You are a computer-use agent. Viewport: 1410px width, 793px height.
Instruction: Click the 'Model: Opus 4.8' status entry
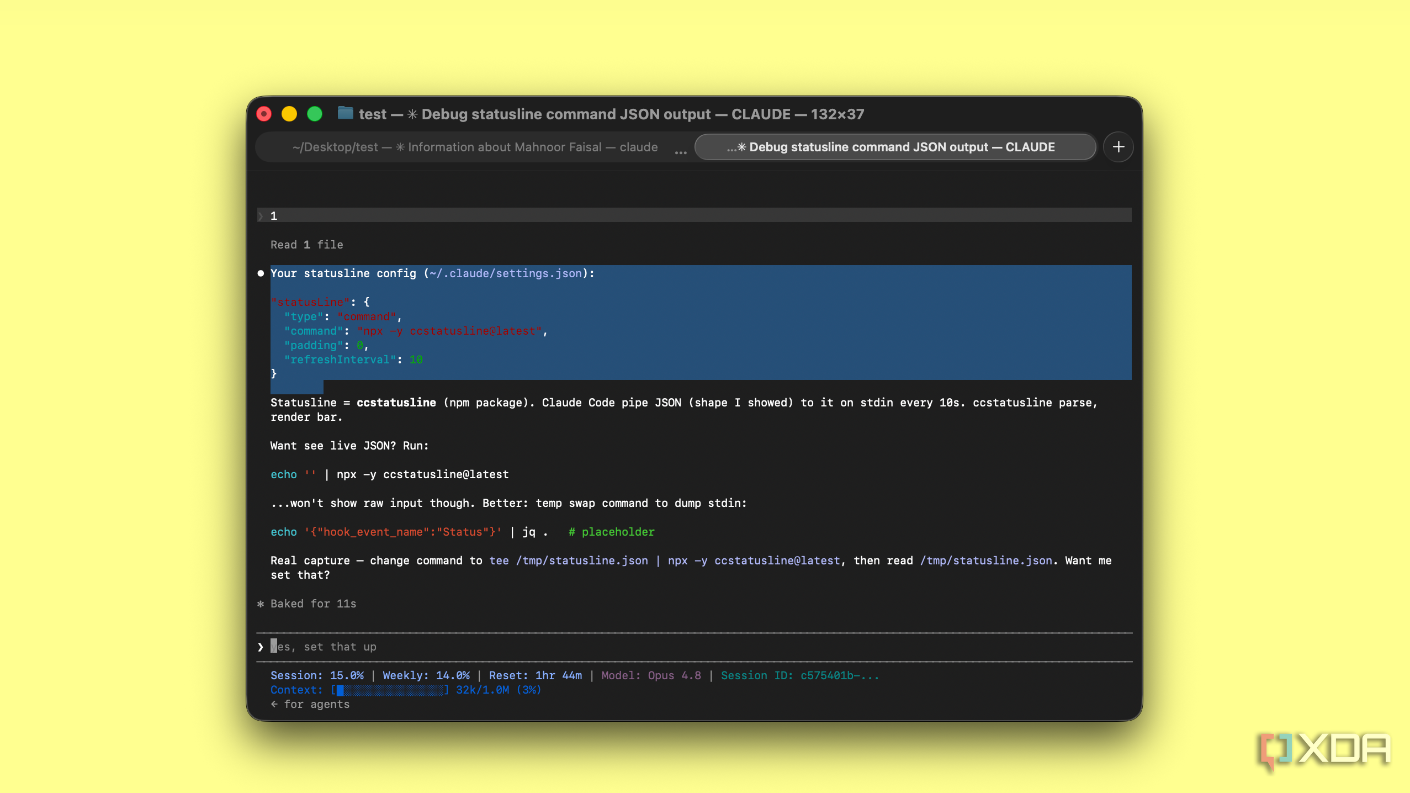651,675
